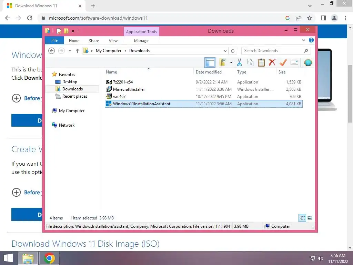
Task: Open Recent places in navigation pane
Action: (74, 96)
